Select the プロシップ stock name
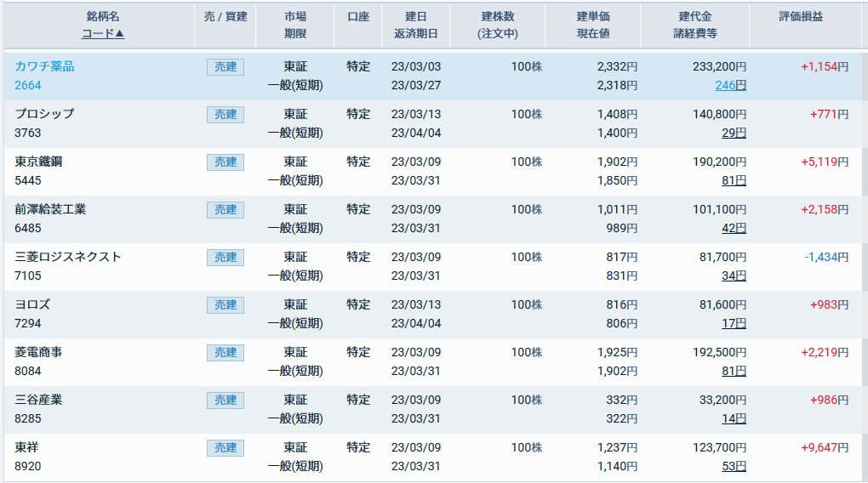This screenshot has width=868, height=483. [x=44, y=114]
